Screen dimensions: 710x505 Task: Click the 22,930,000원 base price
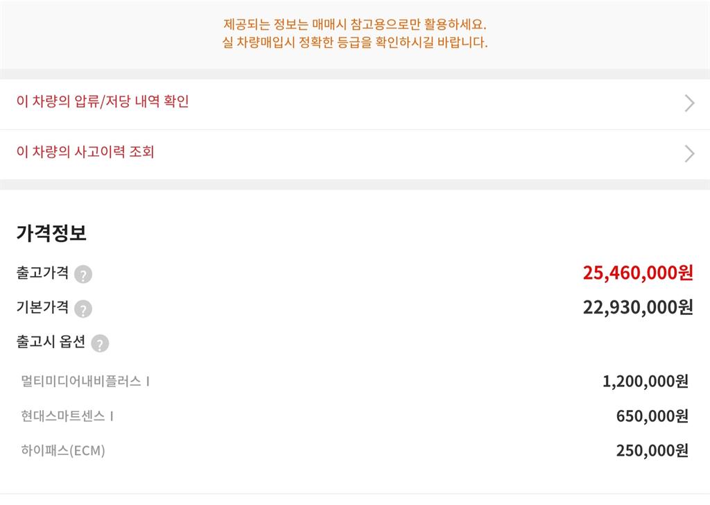point(637,307)
